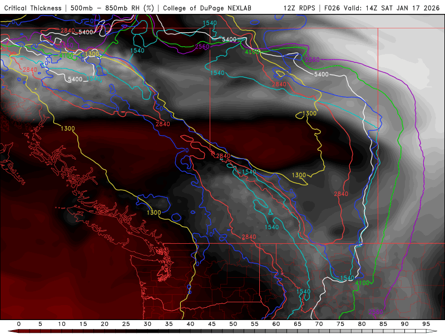Click the color scale label "50"
Viewport: 445px width, 334px height.
(233, 324)
